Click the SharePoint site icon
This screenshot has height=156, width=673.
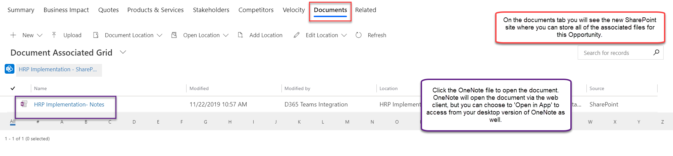click(9, 69)
